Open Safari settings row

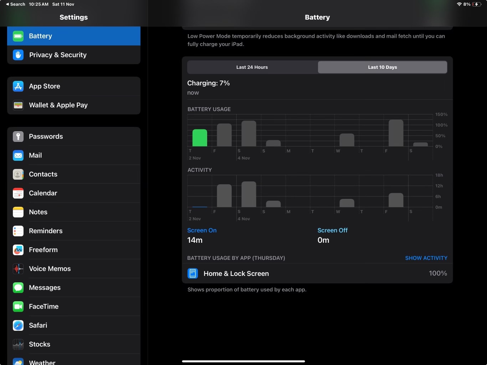pos(74,325)
